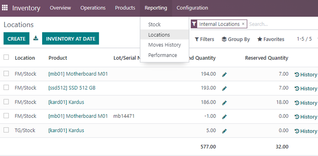Check the SSD 512 GB row checkbox
The height and width of the screenshot is (156, 318).
tap(6, 87)
